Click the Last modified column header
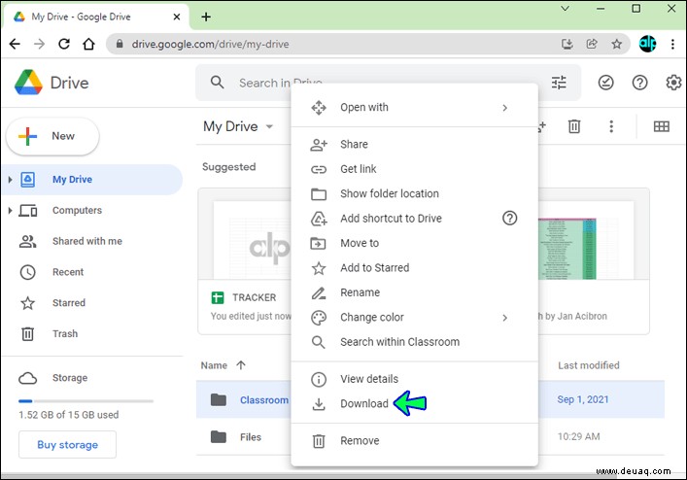 point(589,365)
